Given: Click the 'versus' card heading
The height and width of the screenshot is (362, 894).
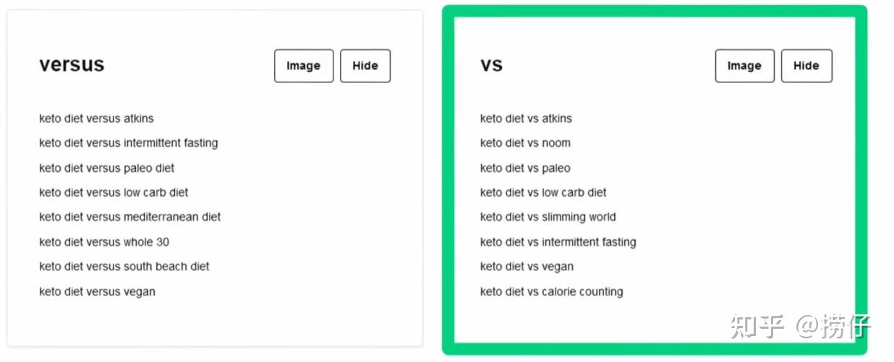Looking at the screenshot, I should tap(72, 64).
